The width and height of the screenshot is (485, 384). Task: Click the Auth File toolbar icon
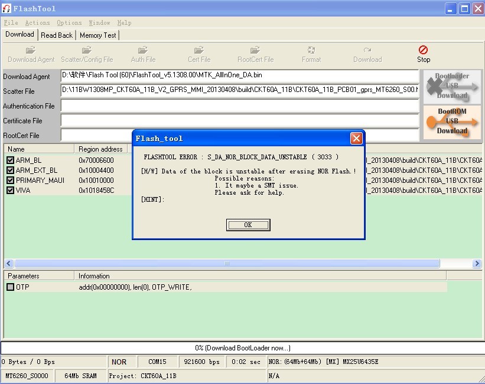[143, 50]
